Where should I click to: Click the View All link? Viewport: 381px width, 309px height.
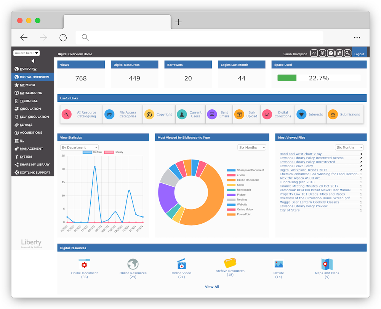tap(212, 287)
